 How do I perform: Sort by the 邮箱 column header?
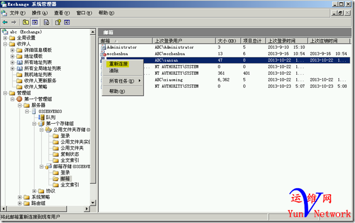(126, 41)
